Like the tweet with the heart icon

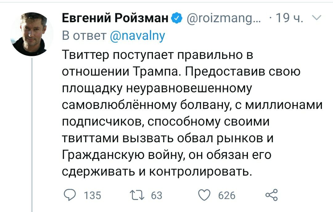203,195
